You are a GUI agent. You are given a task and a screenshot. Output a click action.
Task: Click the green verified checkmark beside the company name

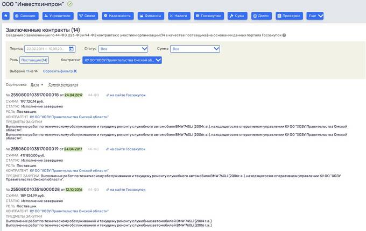click(x=69, y=4)
